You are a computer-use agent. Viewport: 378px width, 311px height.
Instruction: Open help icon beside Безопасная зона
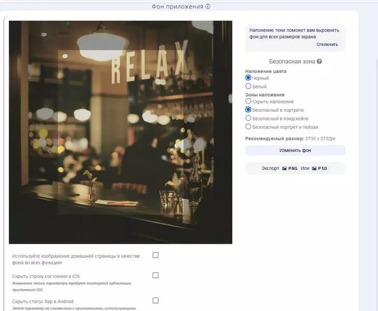coord(319,62)
